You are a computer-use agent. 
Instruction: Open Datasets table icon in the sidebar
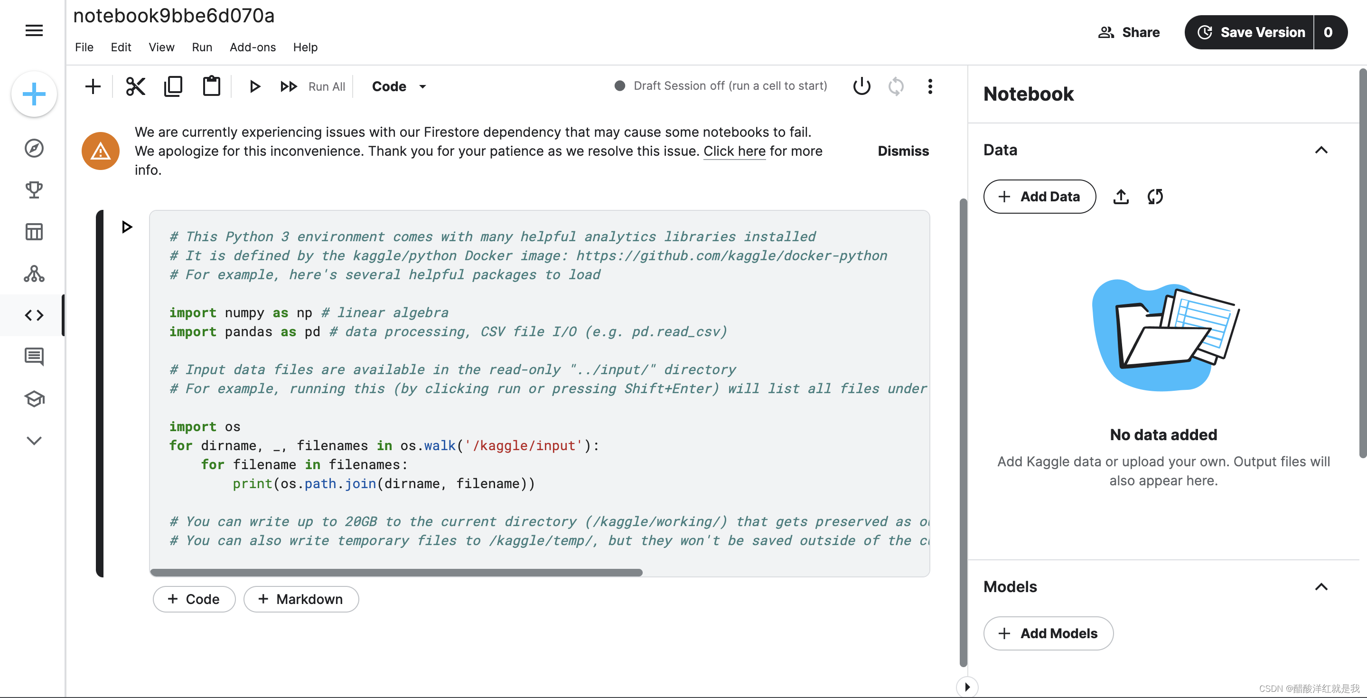(x=34, y=231)
